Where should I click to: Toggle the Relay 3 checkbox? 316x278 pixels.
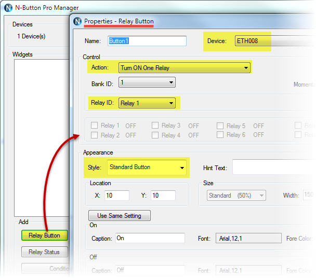pos(155,126)
